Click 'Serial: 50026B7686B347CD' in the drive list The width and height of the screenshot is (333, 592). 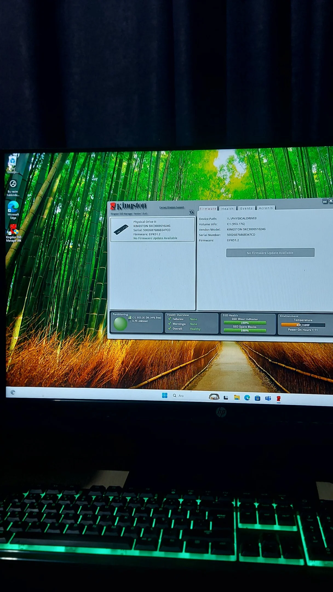tap(152, 230)
